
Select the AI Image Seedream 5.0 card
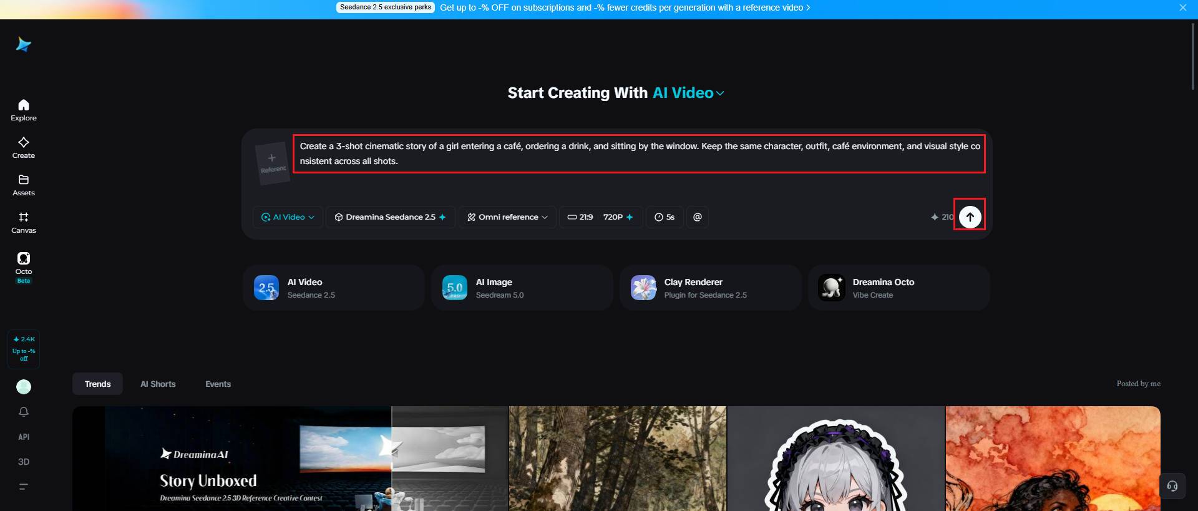click(x=522, y=288)
